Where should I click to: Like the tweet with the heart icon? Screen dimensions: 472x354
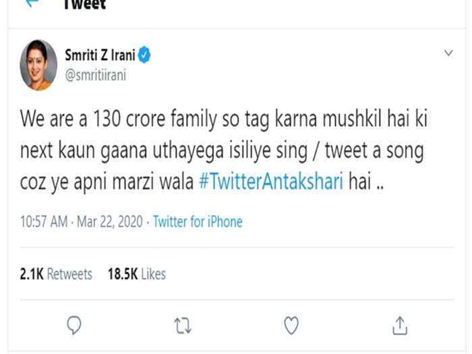click(x=291, y=326)
